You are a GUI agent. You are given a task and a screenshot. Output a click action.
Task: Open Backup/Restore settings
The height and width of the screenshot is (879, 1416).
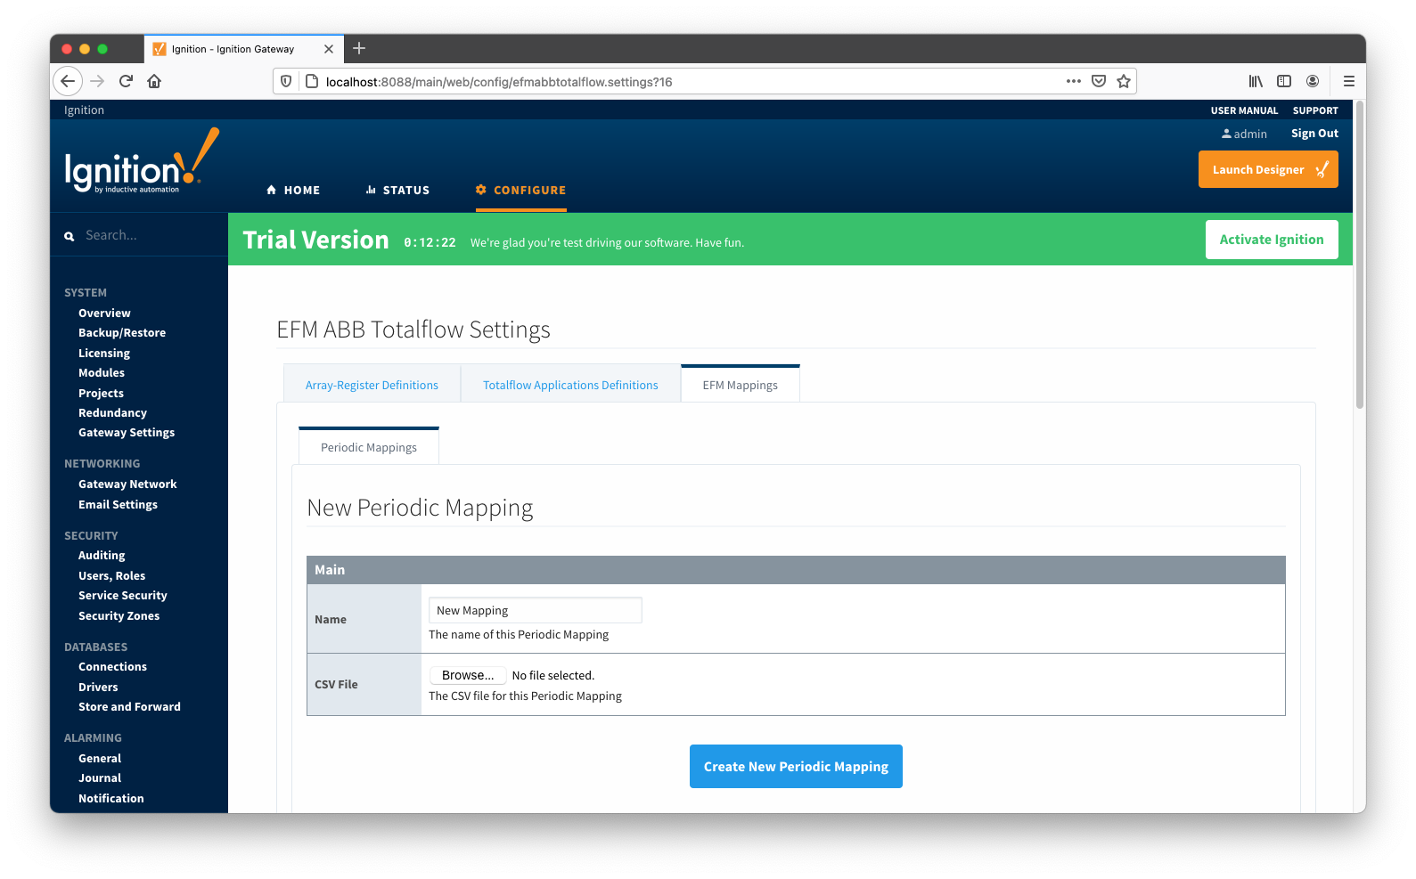tap(122, 332)
